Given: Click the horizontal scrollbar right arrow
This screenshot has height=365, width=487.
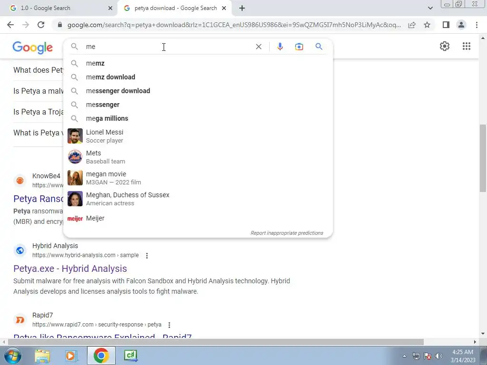Looking at the screenshot, I should tap(475, 342).
